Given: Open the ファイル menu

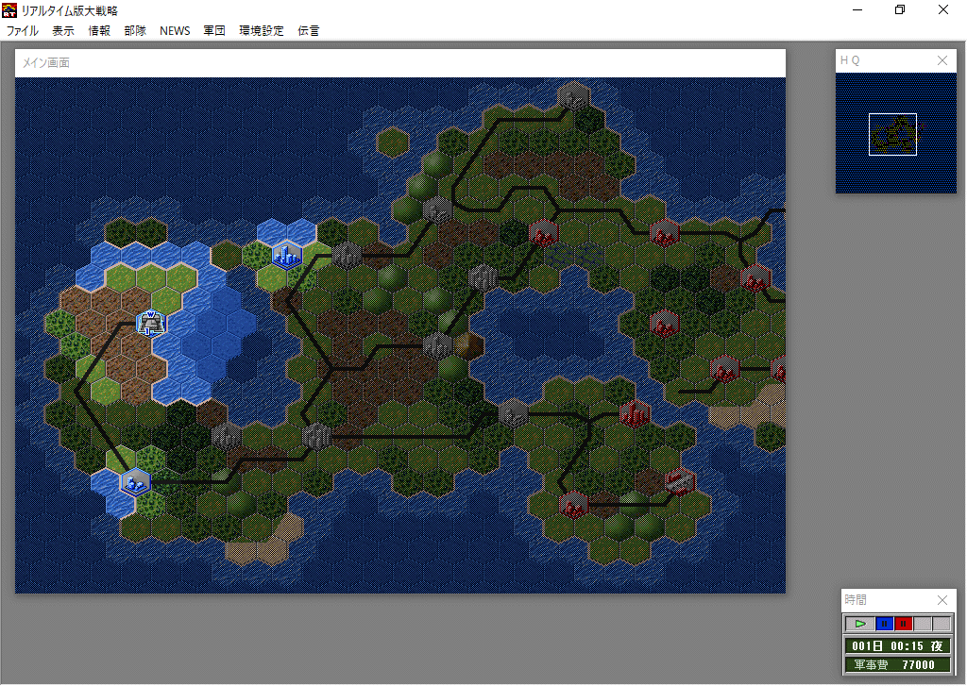Looking at the screenshot, I should pyautogui.click(x=23, y=30).
